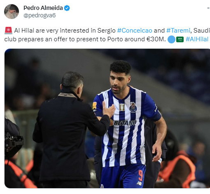Open Pedro Almeida's profile picture
The height and width of the screenshot is (194, 210).
(x=12, y=12)
